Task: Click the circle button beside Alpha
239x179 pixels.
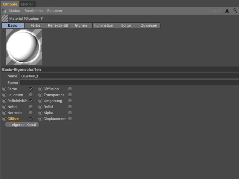Action: (x=40, y=113)
